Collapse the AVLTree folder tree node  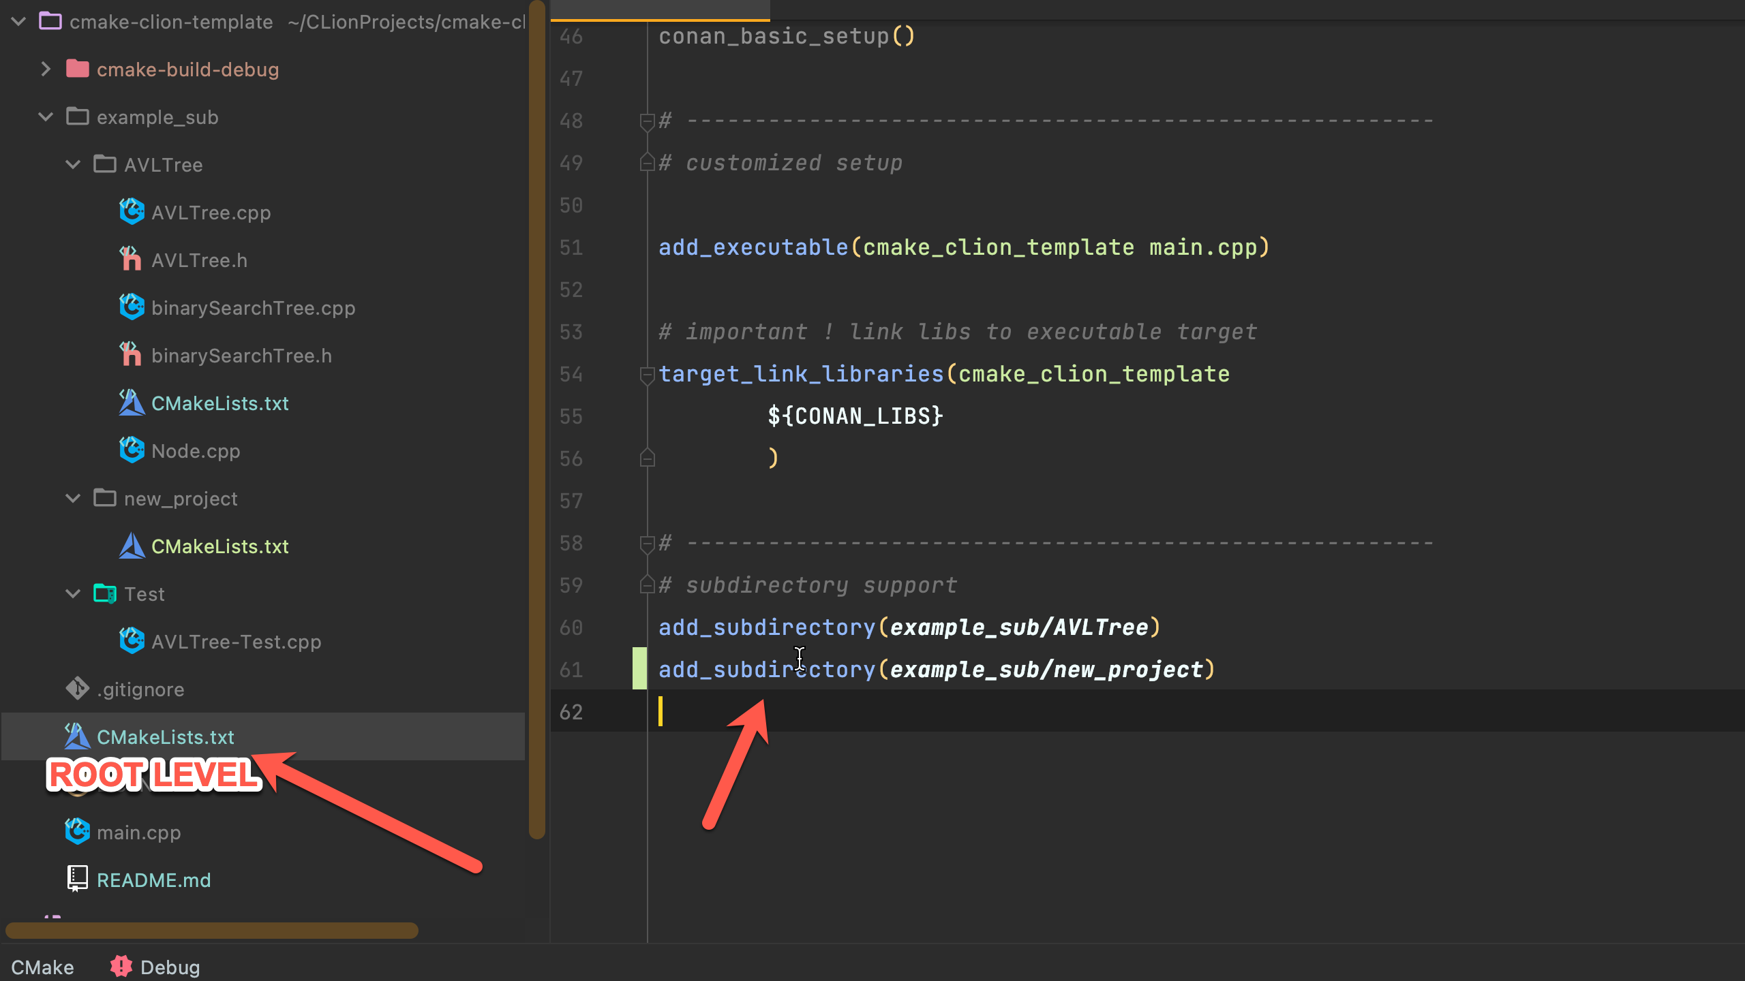[x=73, y=164]
